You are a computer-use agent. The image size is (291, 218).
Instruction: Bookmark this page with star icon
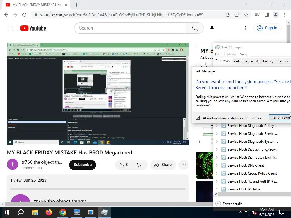(246, 15)
